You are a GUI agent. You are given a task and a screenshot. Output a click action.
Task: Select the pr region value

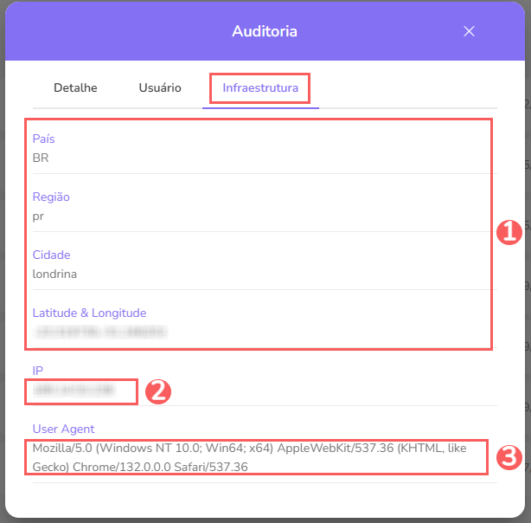38,216
